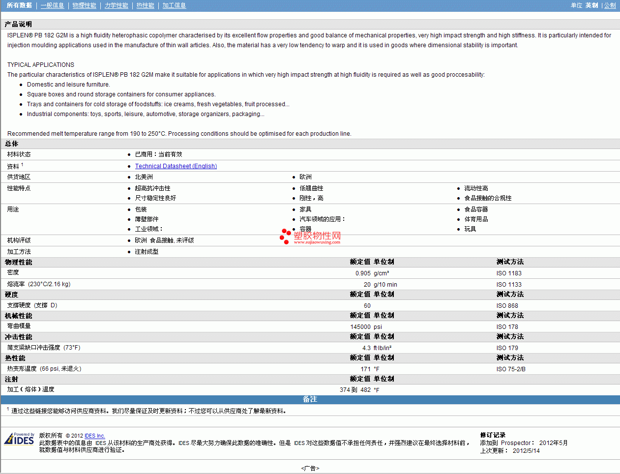Click the ISO 178 test method
This screenshot has width=620, height=474.
[x=507, y=327]
